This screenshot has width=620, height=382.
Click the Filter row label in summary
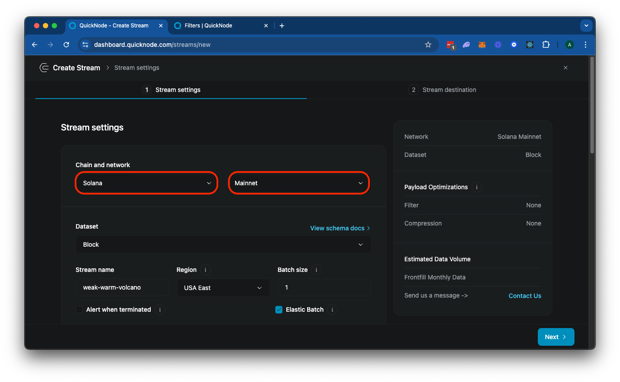click(x=411, y=205)
